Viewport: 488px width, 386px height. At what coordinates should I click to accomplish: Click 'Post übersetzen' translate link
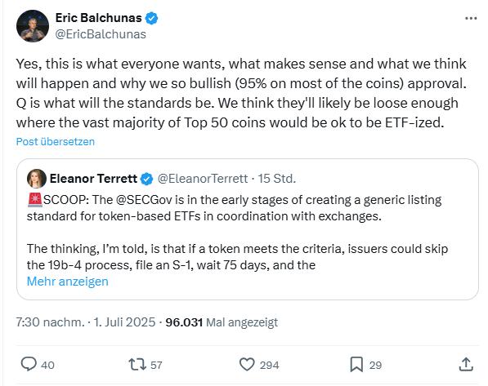pyautogui.click(x=55, y=142)
